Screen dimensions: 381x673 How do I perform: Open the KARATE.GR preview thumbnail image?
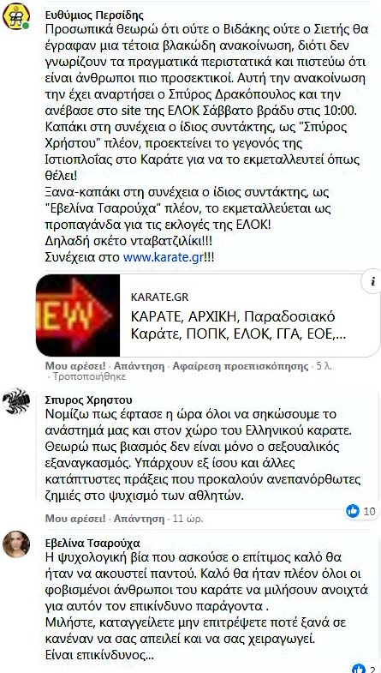pos(78,315)
